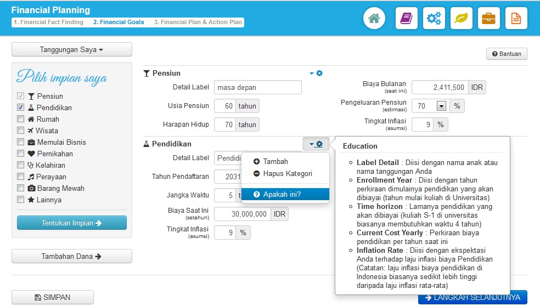Open the orange document report icon

pos(516,19)
